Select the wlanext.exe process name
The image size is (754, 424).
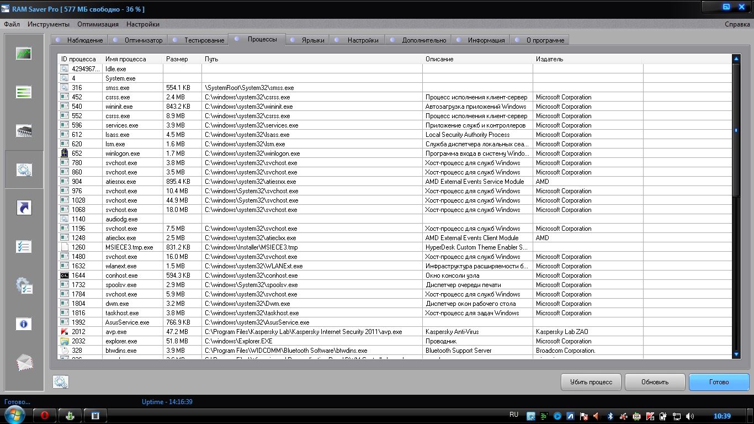121,266
